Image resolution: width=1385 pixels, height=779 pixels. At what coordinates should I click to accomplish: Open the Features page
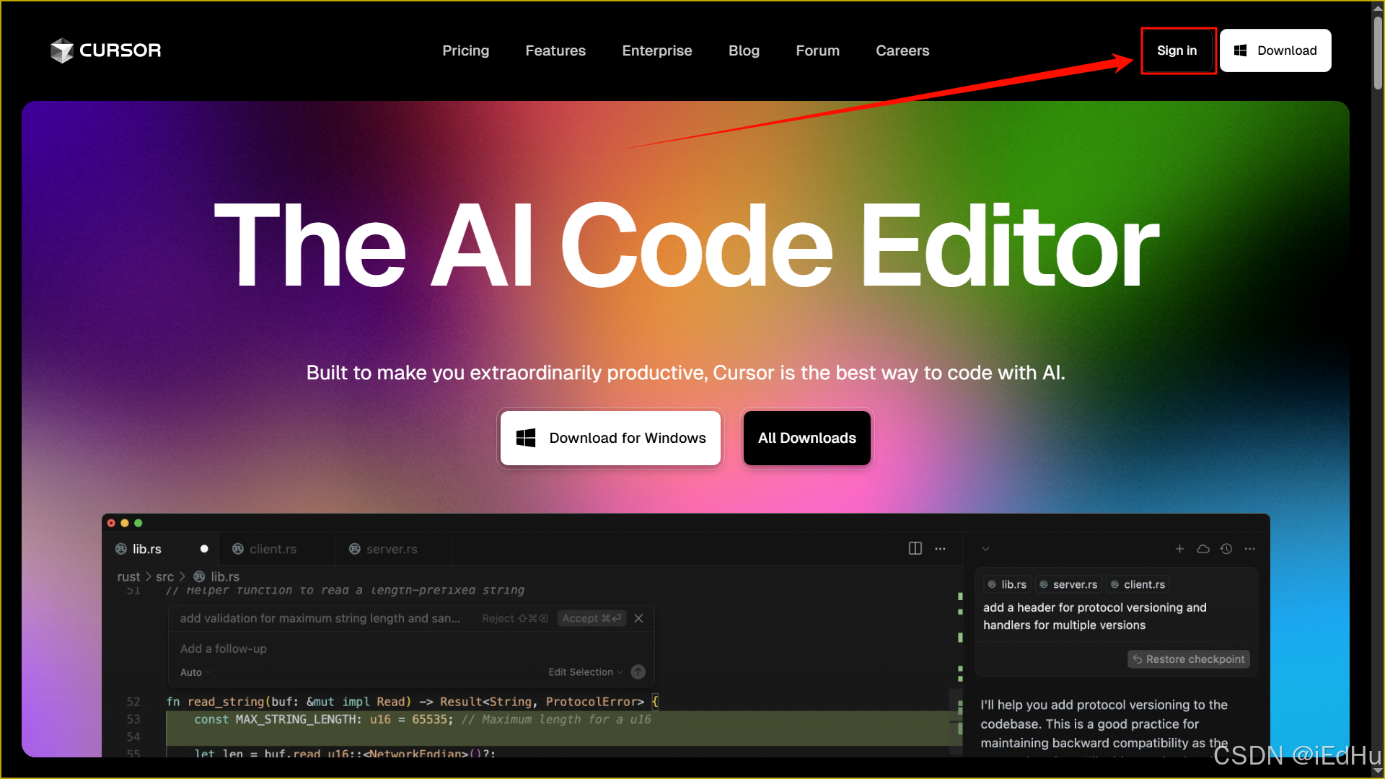coord(555,50)
